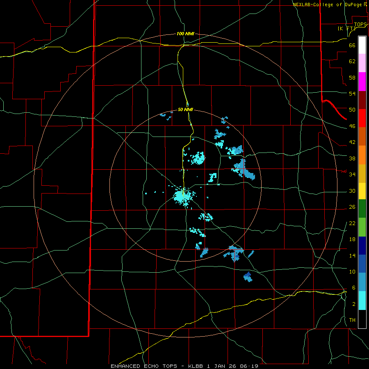This screenshot has height=369, width=369.
Task: Select the navy blue legend swatch
Action: [x=362, y=246]
